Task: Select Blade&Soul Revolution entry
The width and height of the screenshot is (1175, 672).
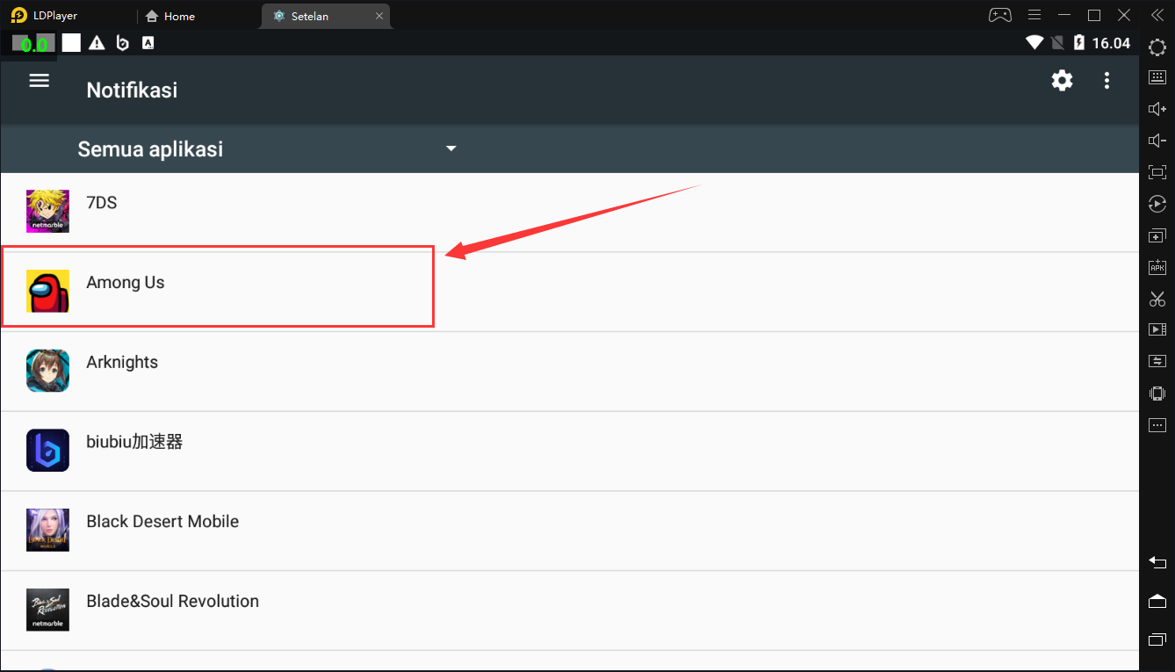Action: (569, 611)
